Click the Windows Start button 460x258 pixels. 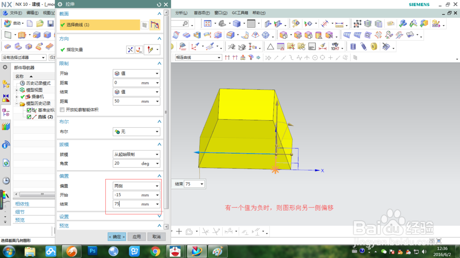pos(9,252)
